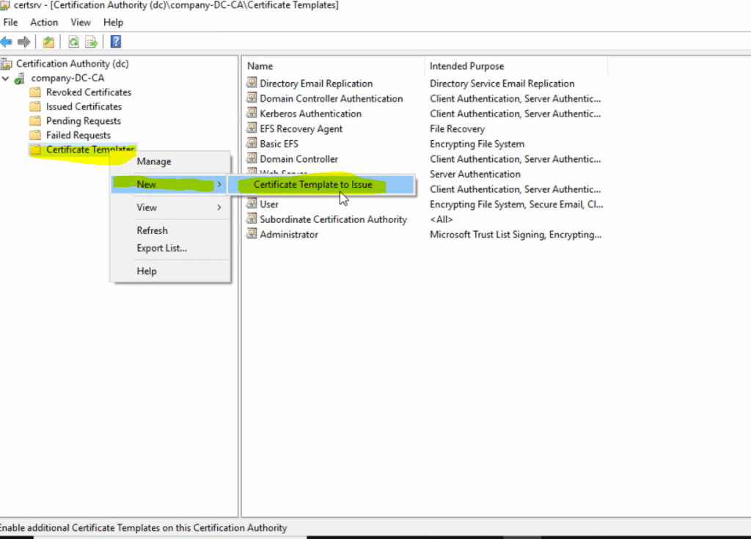
Task: Open the Action menu in menu bar
Action: click(x=44, y=23)
